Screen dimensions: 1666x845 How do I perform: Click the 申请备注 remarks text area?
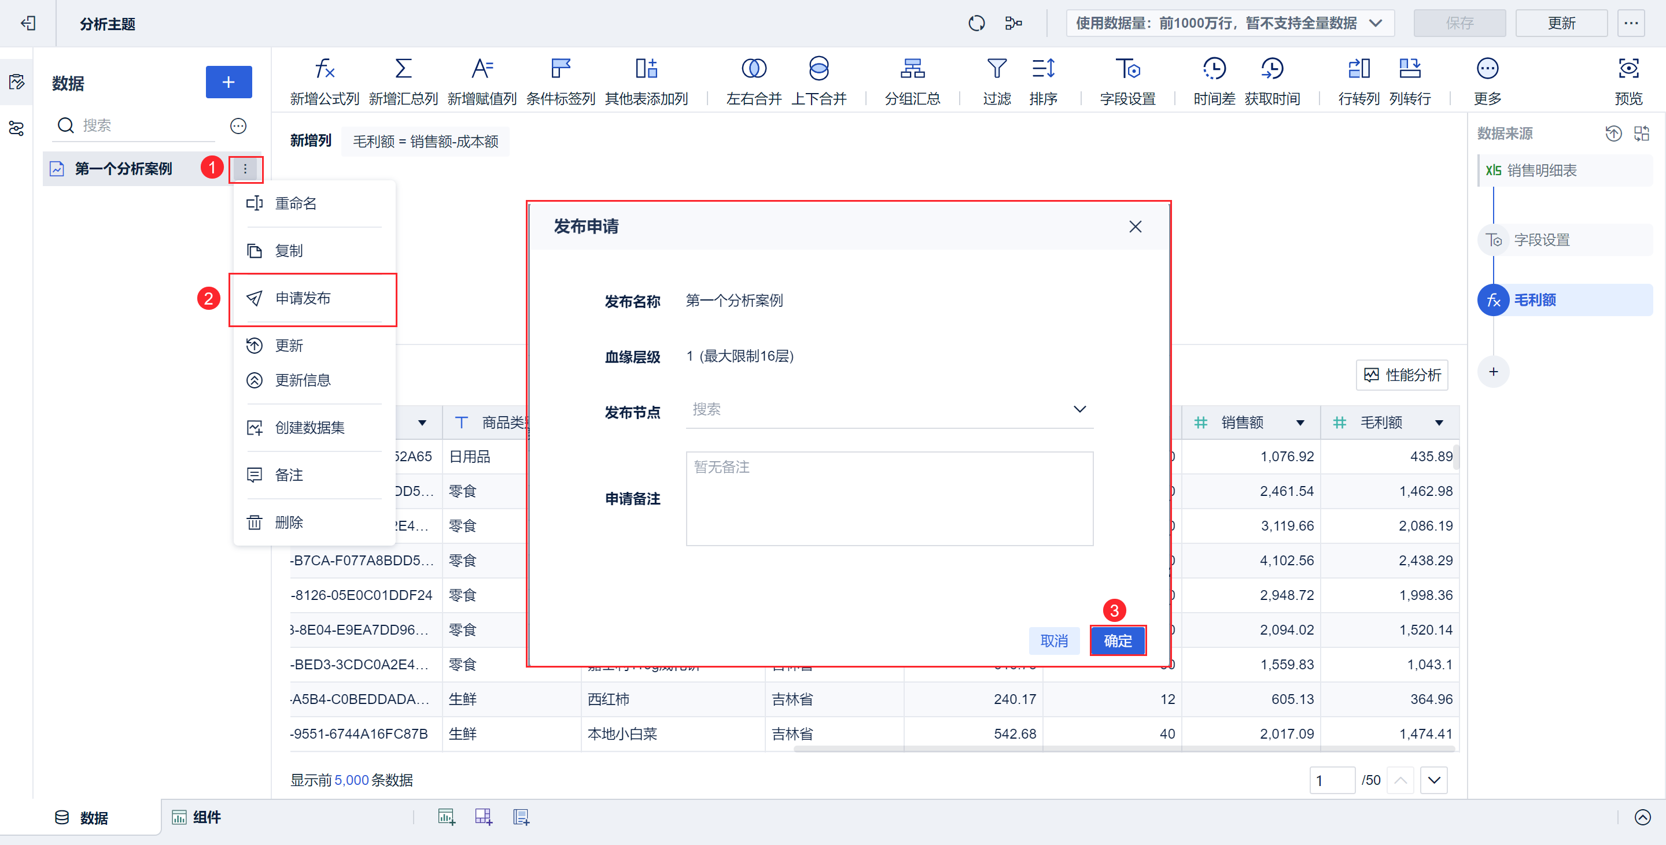point(889,499)
